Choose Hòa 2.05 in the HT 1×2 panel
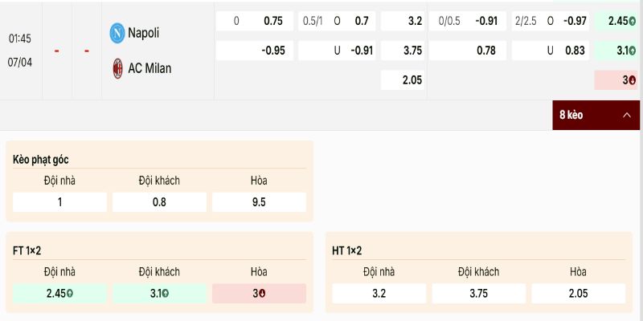643x321 pixels. (578, 294)
